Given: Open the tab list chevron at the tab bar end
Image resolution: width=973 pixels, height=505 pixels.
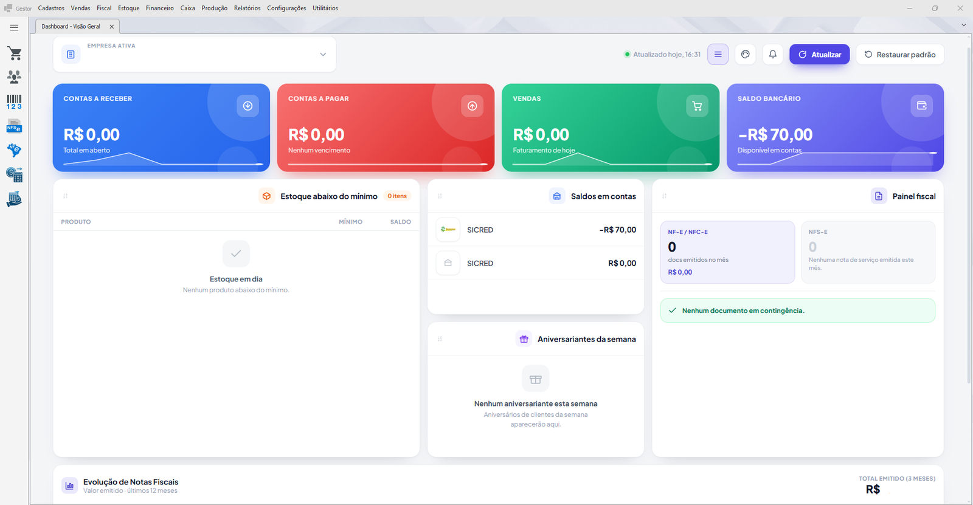Looking at the screenshot, I should (x=964, y=25).
